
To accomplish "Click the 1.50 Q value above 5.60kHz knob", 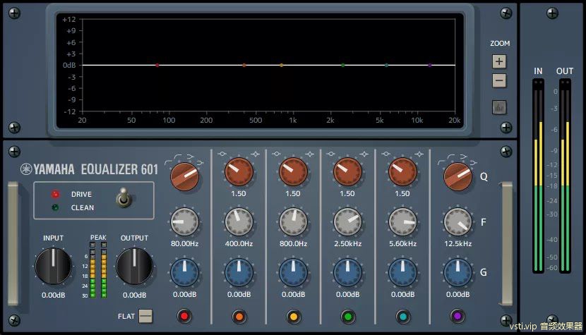I will point(402,193).
